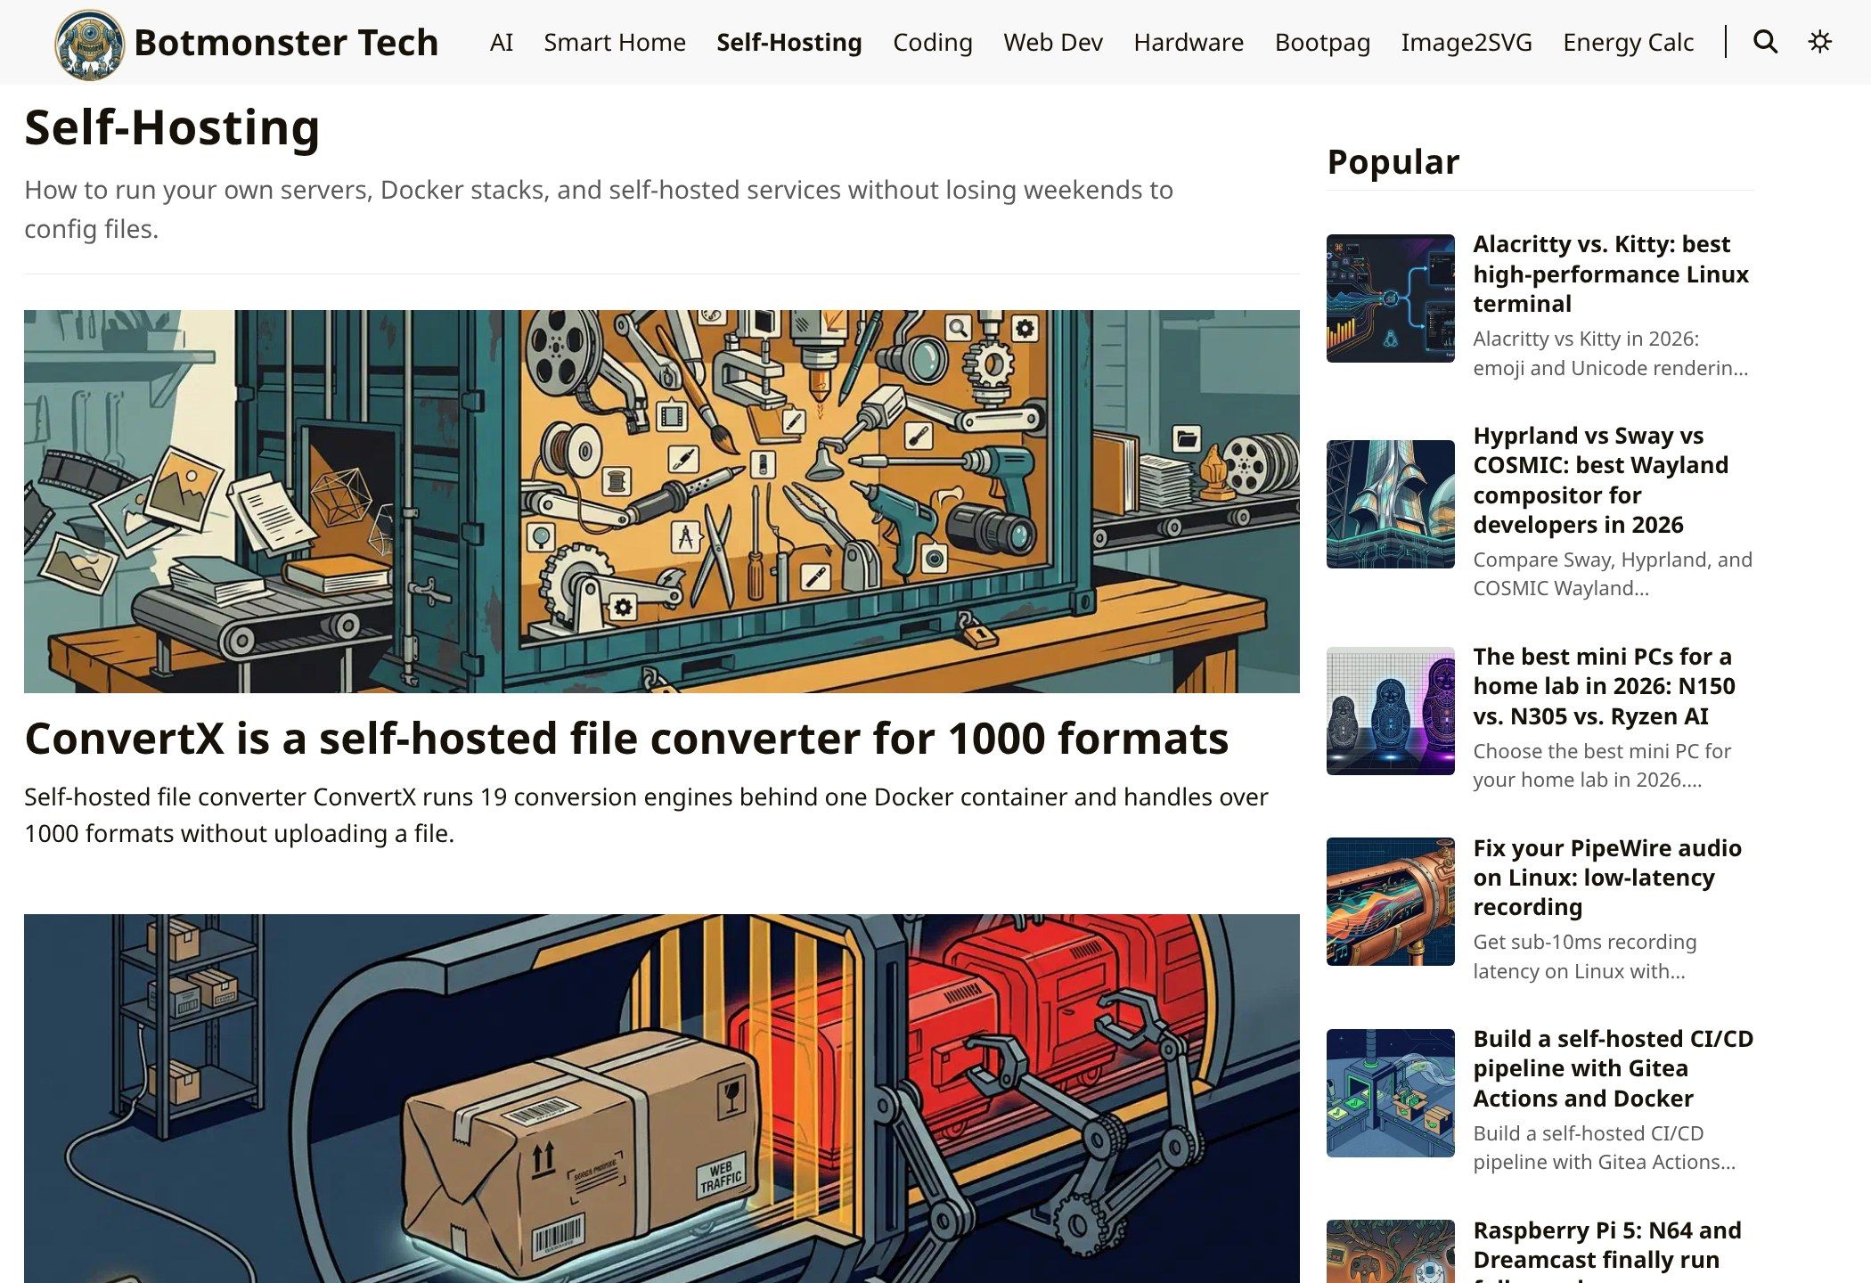The image size is (1871, 1283).
Task: Open the Bootpag nav link
Action: [x=1322, y=42]
